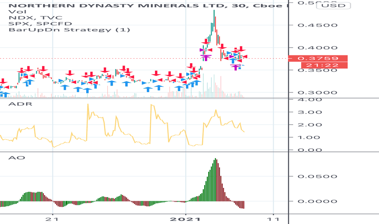Open the Vol indicator legend
The height and width of the screenshot is (224, 379).
tap(17, 12)
